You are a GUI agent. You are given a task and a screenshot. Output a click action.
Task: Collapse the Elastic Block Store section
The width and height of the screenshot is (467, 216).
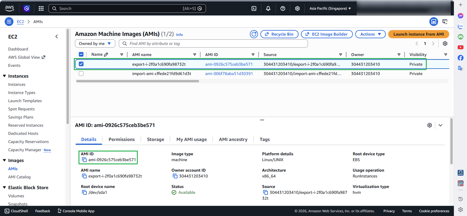[x=4, y=187]
